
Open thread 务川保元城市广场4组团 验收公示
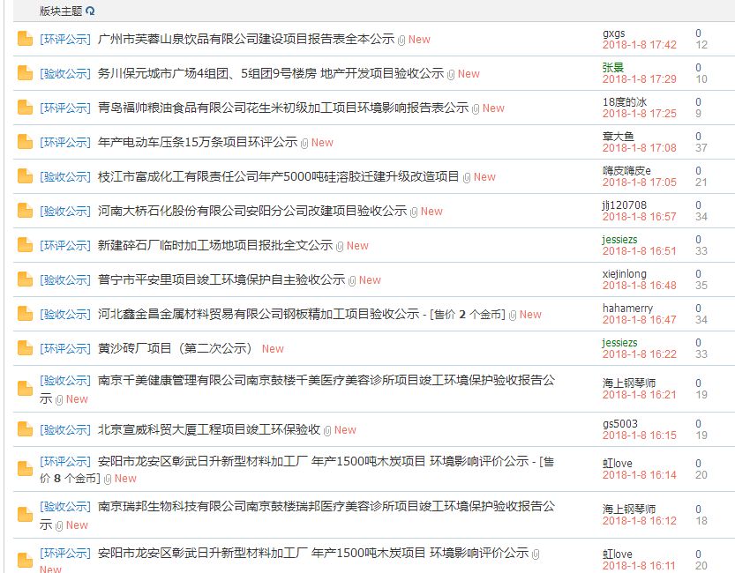(x=271, y=73)
